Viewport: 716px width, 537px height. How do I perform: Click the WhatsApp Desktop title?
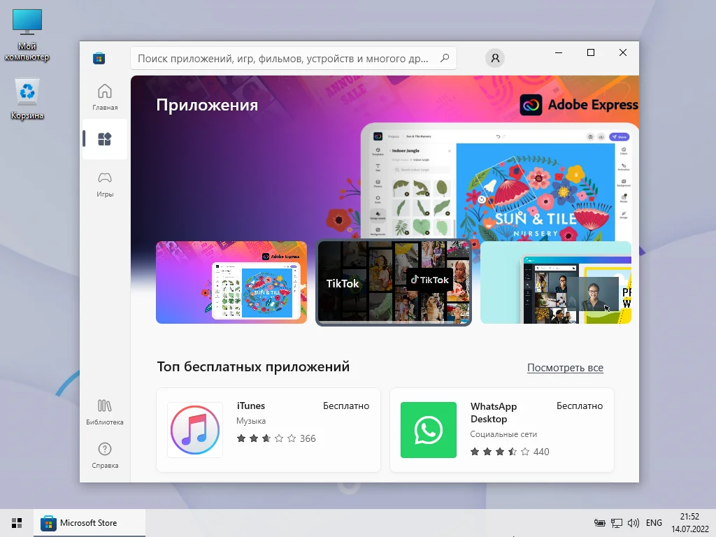(494, 413)
